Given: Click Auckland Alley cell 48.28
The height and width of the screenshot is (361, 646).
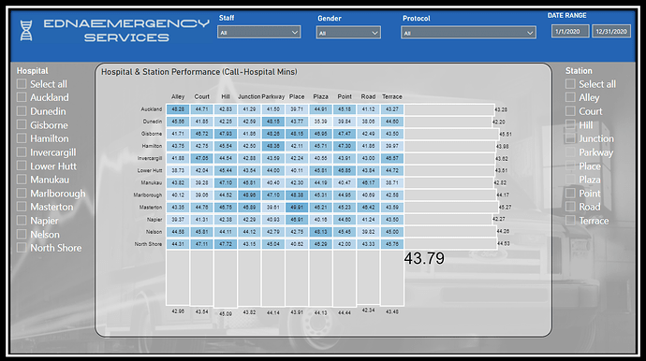Looking at the screenshot, I should point(178,109).
